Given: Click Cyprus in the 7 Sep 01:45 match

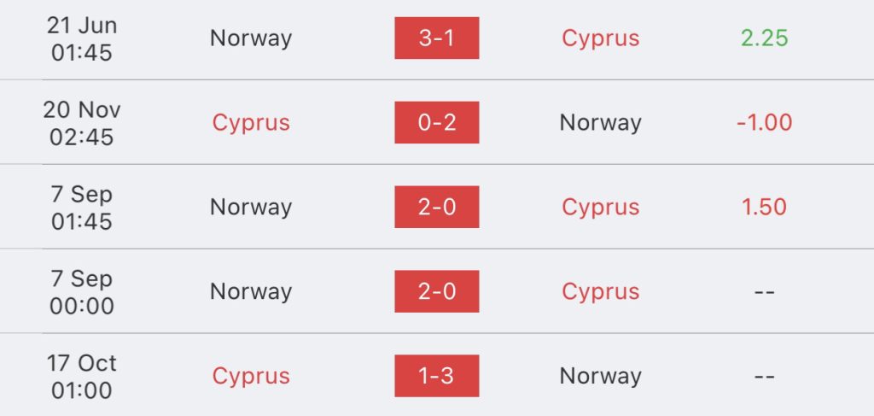Looking at the screenshot, I should pyautogui.click(x=600, y=208).
